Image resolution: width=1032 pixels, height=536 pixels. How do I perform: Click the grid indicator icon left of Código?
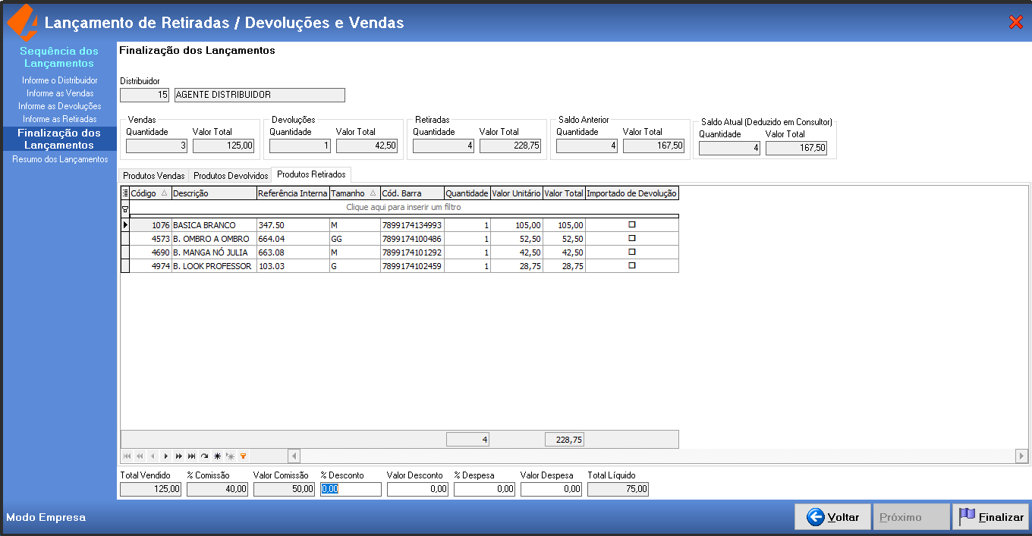[125, 193]
